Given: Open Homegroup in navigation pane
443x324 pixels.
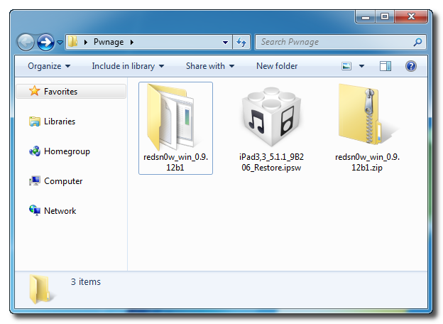Looking at the screenshot, I should click(67, 151).
